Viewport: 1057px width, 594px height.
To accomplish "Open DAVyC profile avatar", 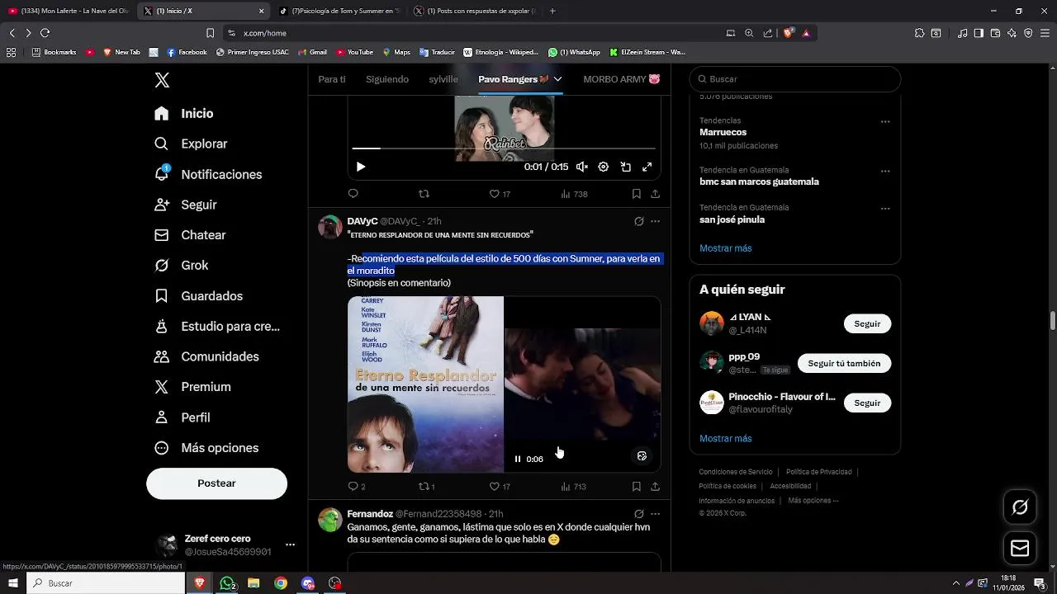I will click(330, 227).
